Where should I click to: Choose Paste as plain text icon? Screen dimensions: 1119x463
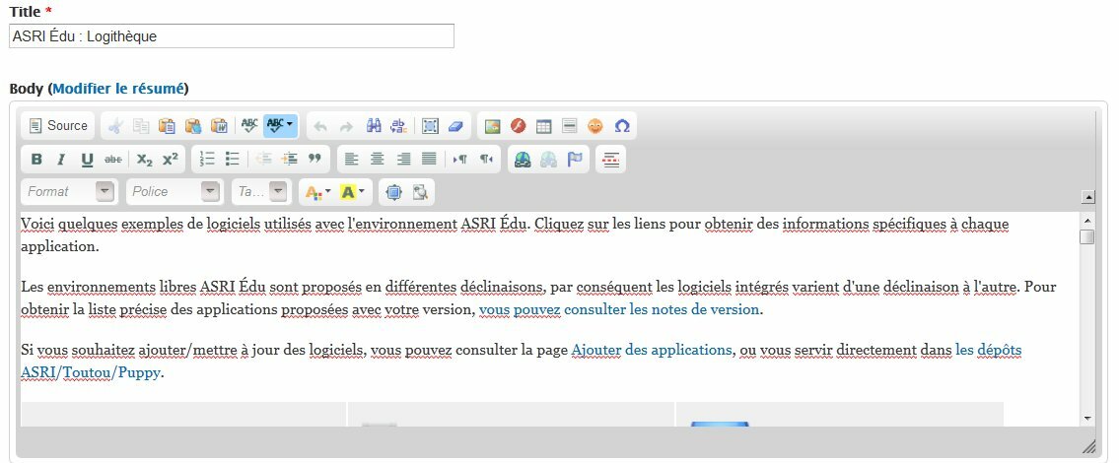tap(193, 126)
